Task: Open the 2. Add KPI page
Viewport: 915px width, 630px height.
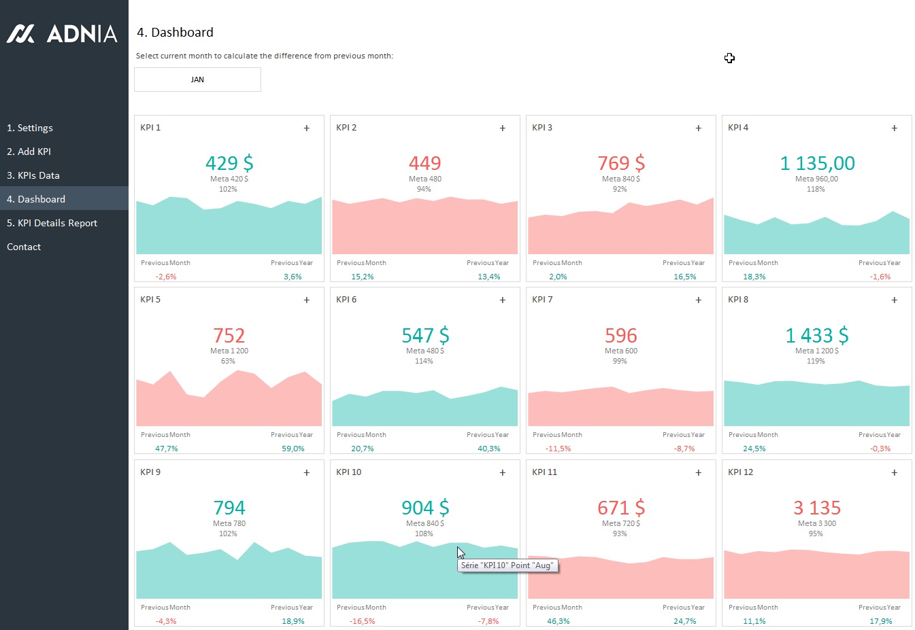Action: [x=29, y=152]
